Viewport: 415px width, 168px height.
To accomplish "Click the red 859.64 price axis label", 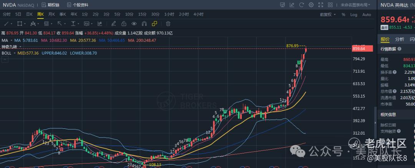I will pyautogui.click(x=362, y=49).
